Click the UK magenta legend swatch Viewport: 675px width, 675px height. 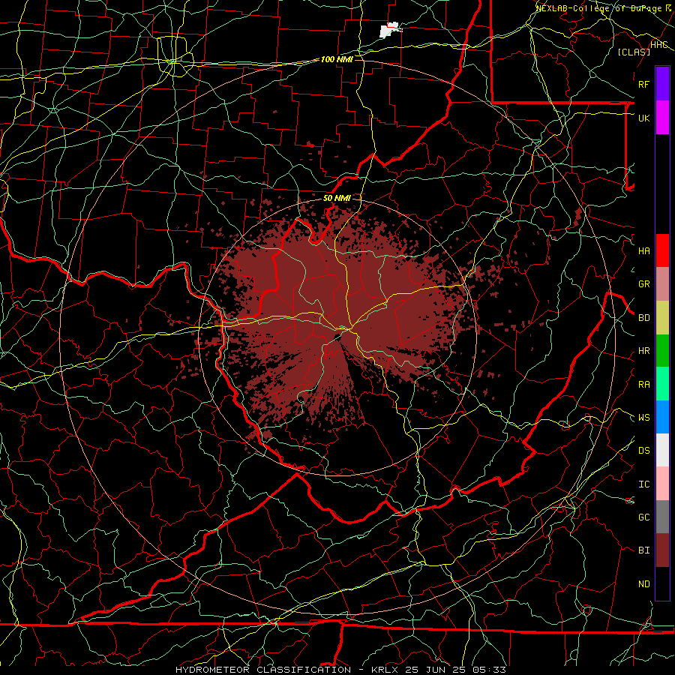[x=662, y=118]
